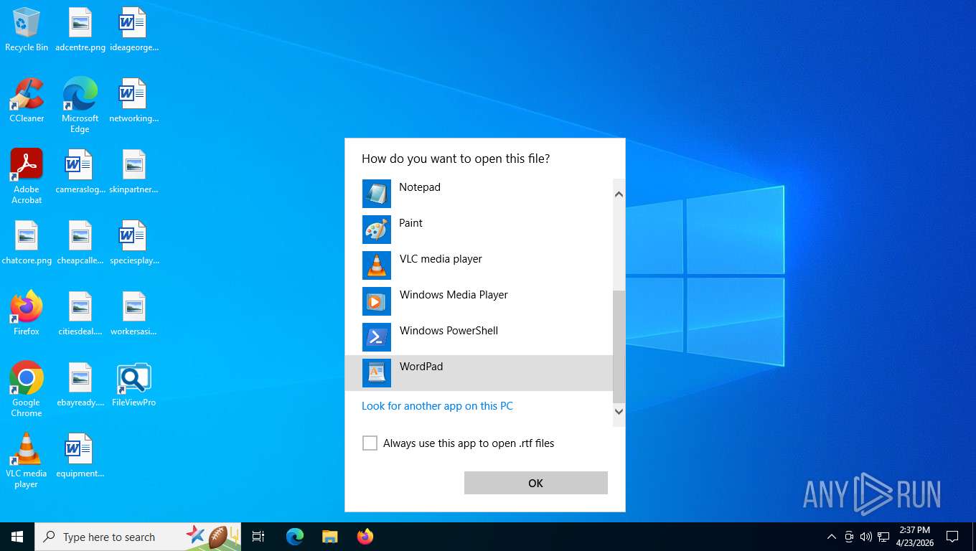
Task: Open taskbar clock showing 2:37 PM
Action: pos(914,537)
